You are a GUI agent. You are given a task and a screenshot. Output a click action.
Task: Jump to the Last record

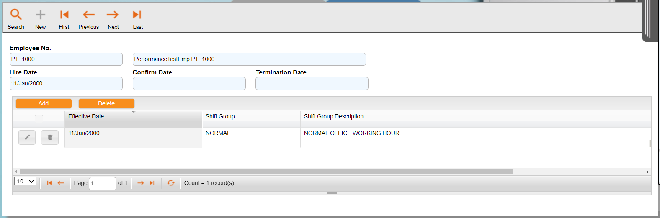coord(137,15)
